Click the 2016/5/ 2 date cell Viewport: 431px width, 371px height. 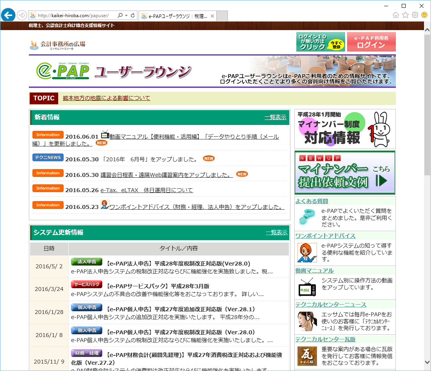(49, 266)
